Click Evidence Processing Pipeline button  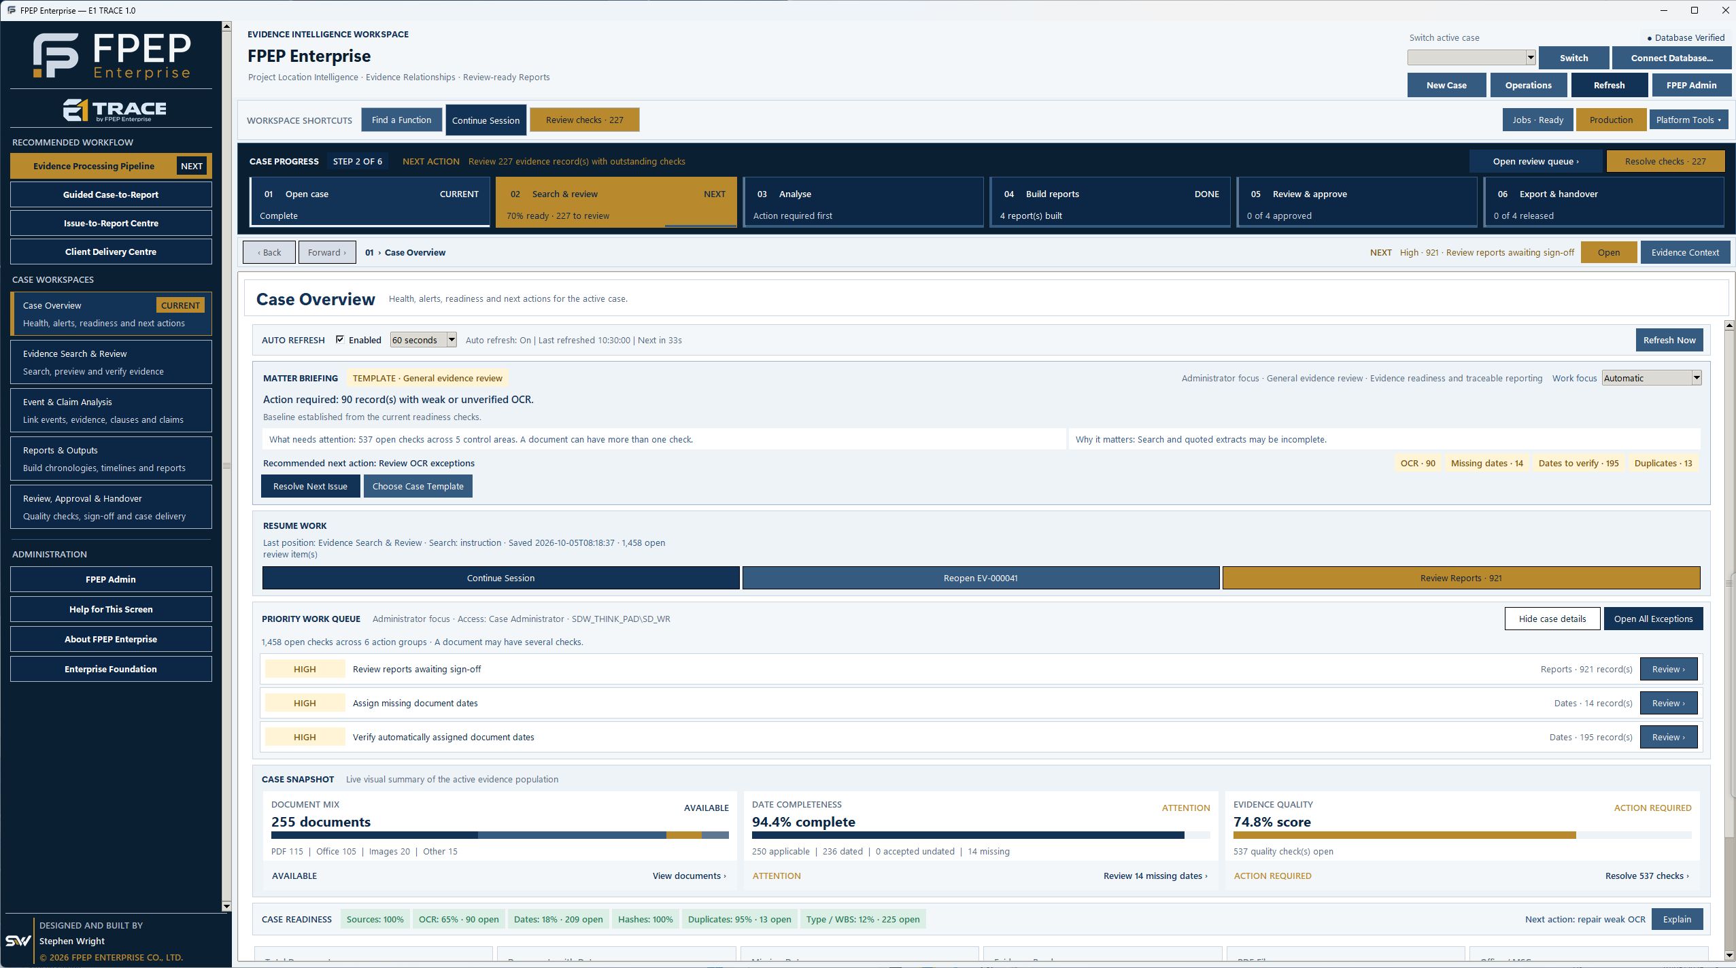click(x=111, y=166)
